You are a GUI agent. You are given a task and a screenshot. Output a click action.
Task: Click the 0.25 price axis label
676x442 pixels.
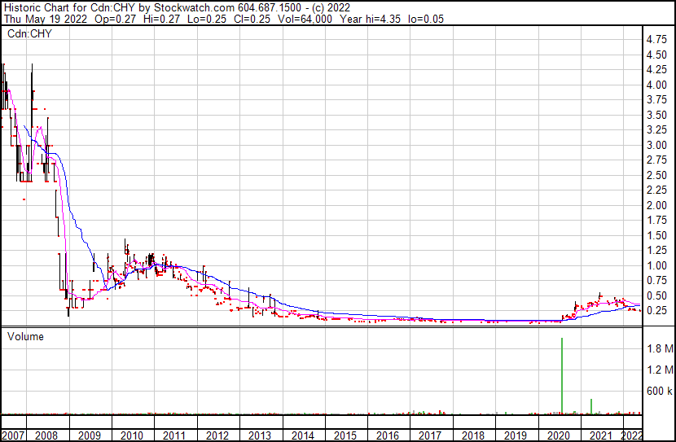[656, 311]
